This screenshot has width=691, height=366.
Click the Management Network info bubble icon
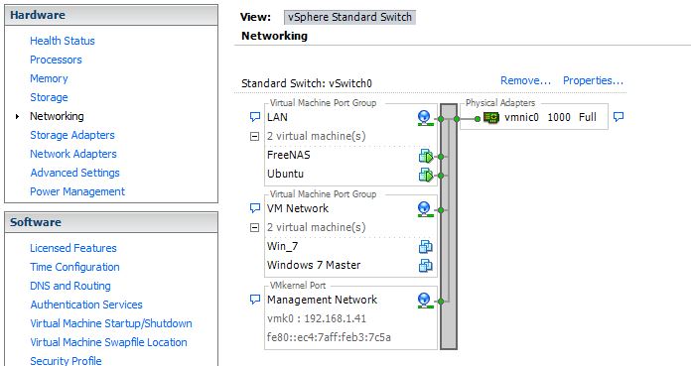pyautogui.click(x=255, y=300)
